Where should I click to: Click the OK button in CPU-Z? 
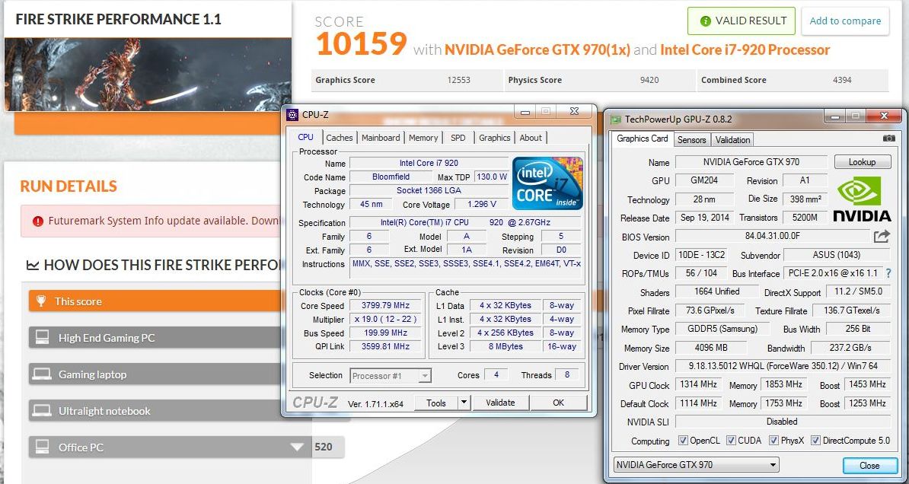pos(558,403)
